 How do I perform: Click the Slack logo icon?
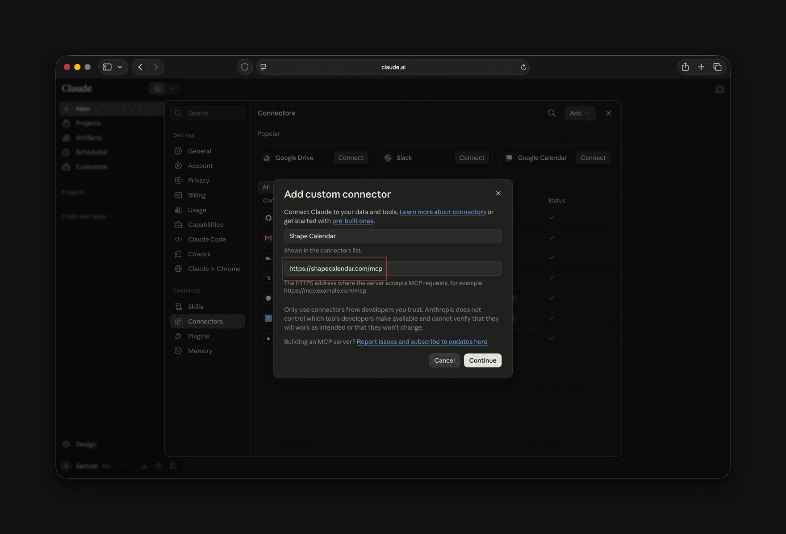click(388, 158)
